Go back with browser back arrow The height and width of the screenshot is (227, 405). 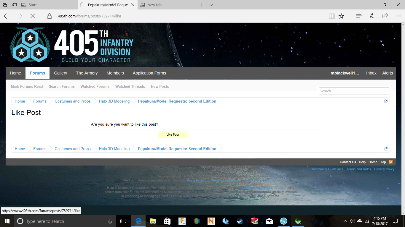click(7, 16)
